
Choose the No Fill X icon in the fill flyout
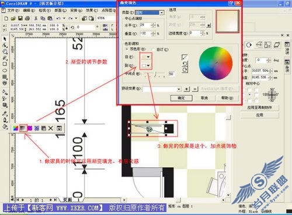coord(51,128)
